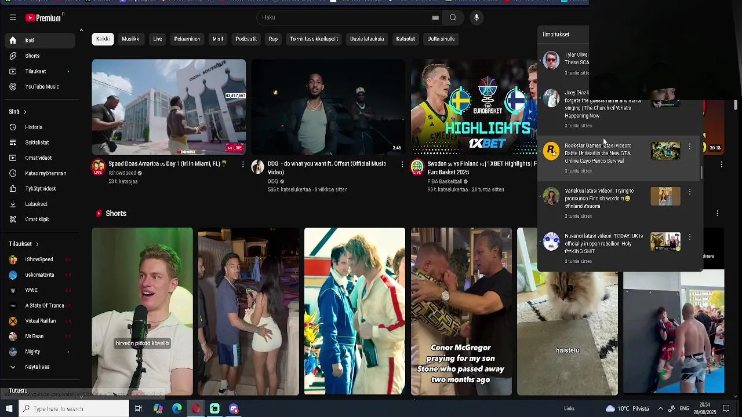Select the Kaikki filter chip

[x=103, y=39]
